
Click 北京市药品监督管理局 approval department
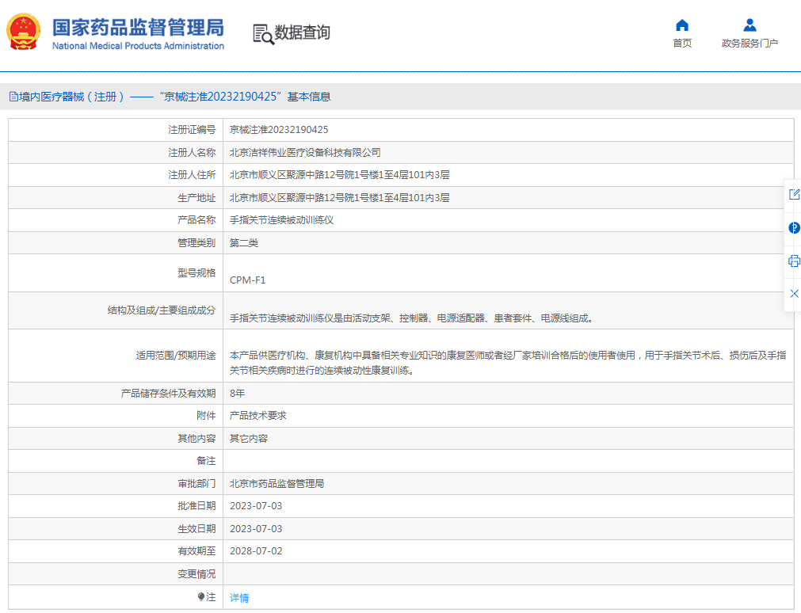coord(277,484)
